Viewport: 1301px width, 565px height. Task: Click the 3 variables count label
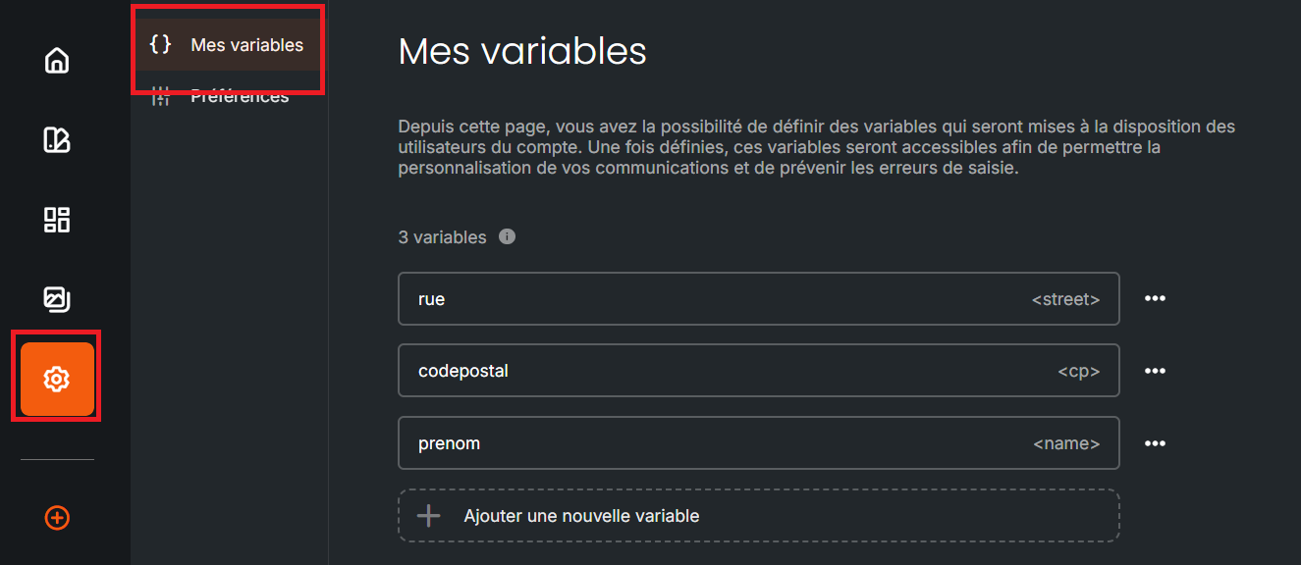(x=442, y=237)
